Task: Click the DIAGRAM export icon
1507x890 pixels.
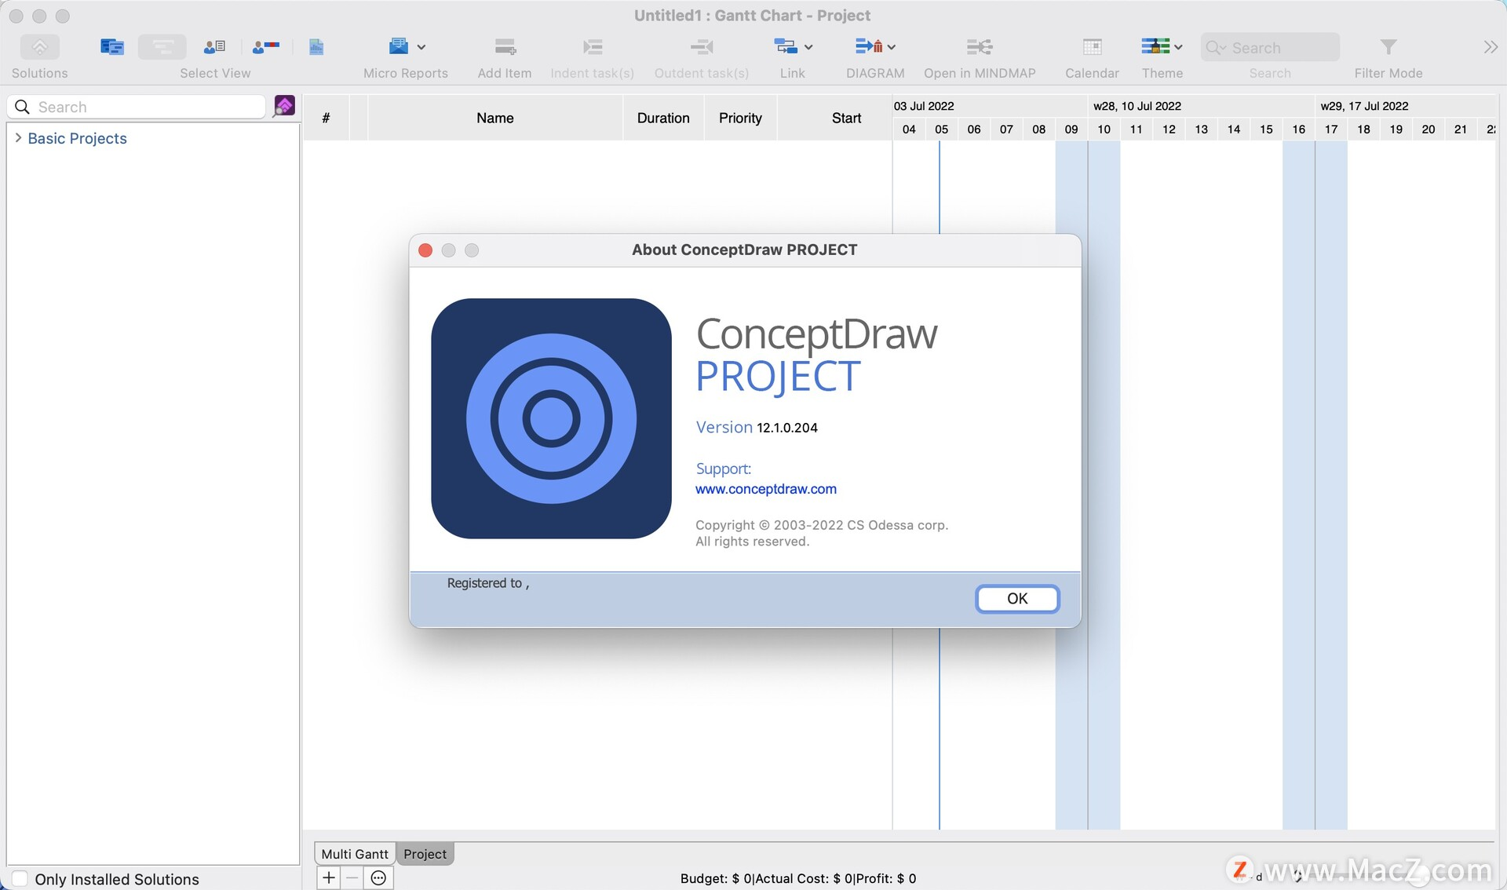Action: coord(869,46)
